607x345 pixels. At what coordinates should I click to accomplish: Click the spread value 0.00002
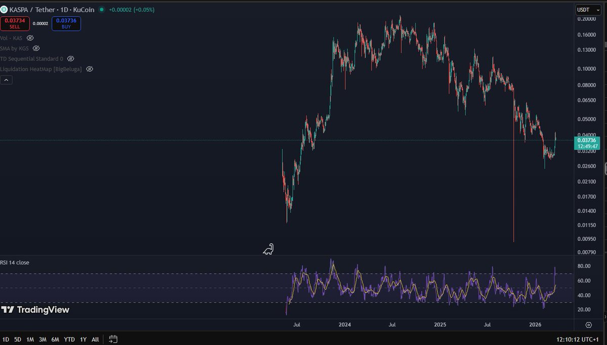point(40,23)
